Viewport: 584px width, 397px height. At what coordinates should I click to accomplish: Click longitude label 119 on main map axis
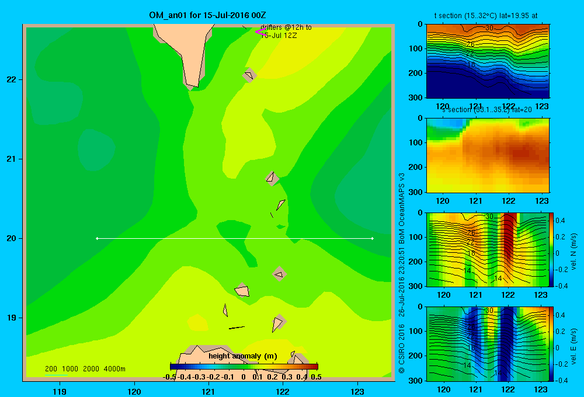coord(60,391)
